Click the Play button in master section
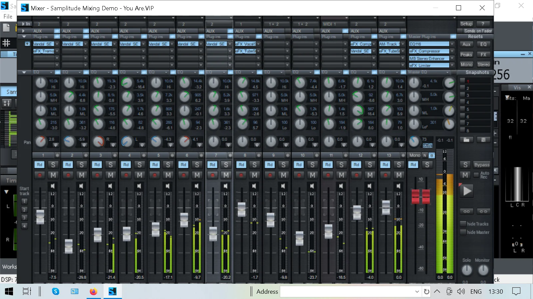The height and width of the screenshot is (299, 533). click(467, 191)
